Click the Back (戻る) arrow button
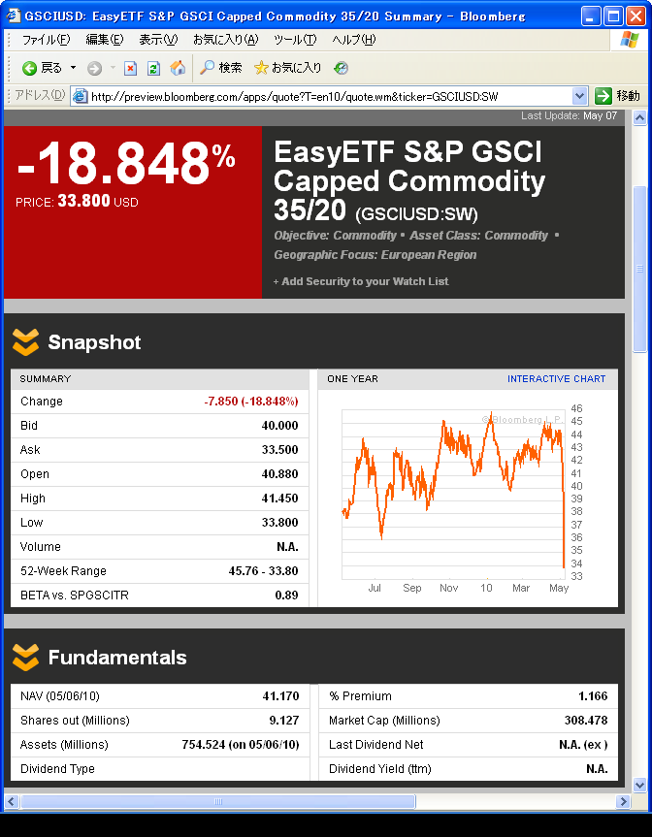Viewport: 652px width, 837px height. 30,68
